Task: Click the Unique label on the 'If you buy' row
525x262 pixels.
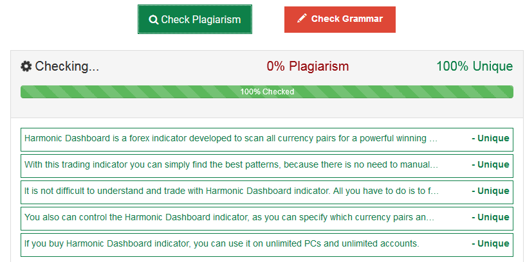Action: [490, 244]
